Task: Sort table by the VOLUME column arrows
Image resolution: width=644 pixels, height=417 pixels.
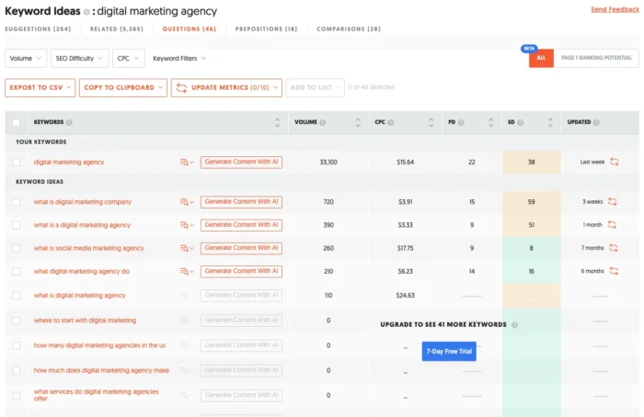Action: (358, 122)
